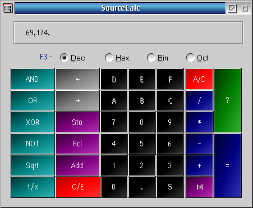Screen dimensions: 253x208
Task: Click the multiply asterisk key
Action: click(x=199, y=122)
